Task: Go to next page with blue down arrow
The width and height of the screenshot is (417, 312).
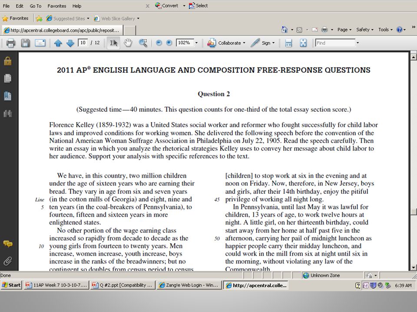Action: point(70,43)
